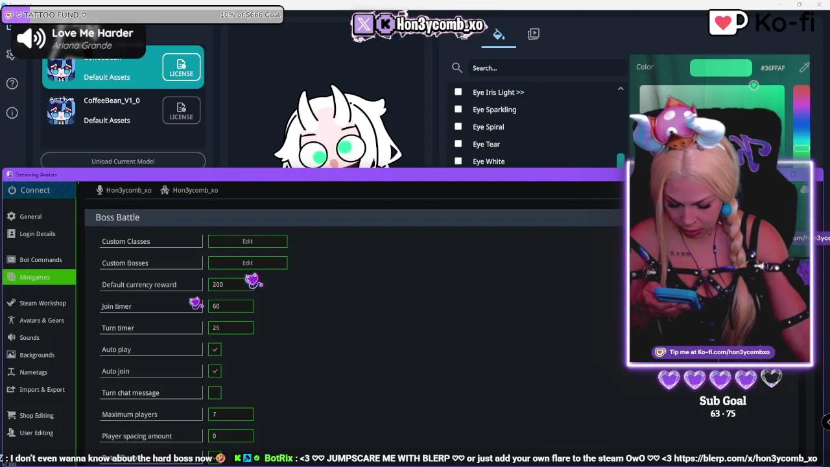Click the search magnifier icon

click(x=457, y=67)
